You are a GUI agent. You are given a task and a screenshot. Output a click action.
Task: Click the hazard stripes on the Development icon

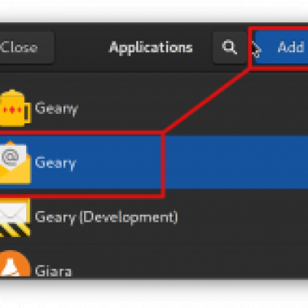(x=15, y=230)
